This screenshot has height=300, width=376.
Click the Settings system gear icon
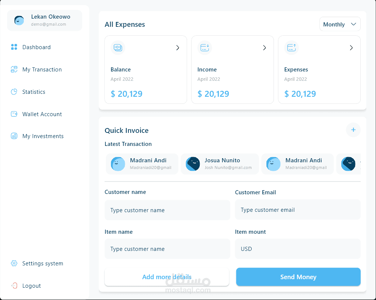[14, 264]
